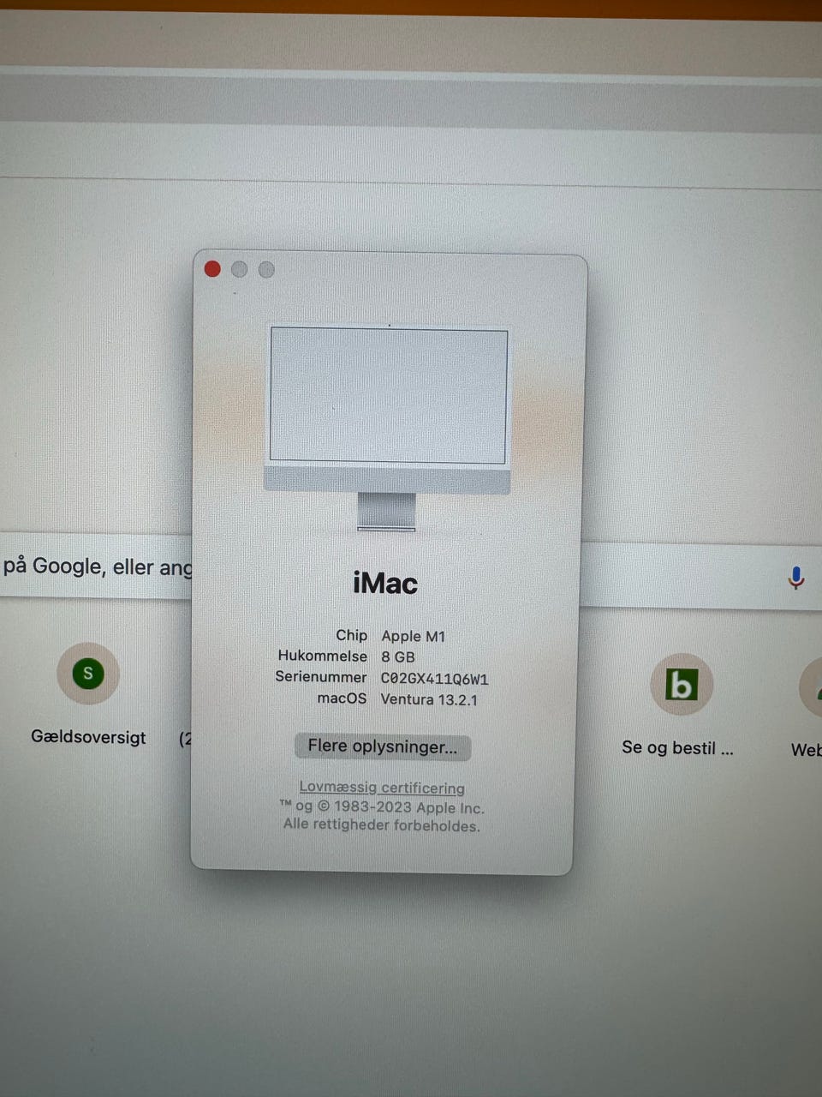Select the serial number C02GX411Q6W1

(x=434, y=679)
